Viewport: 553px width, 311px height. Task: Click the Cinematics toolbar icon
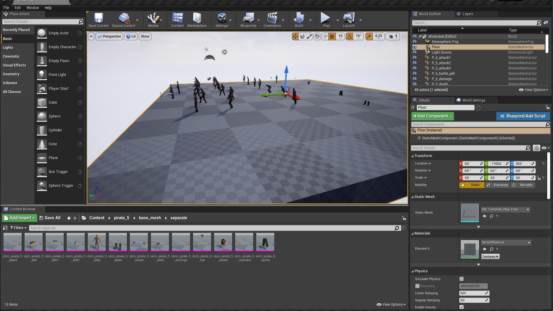[272, 20]
